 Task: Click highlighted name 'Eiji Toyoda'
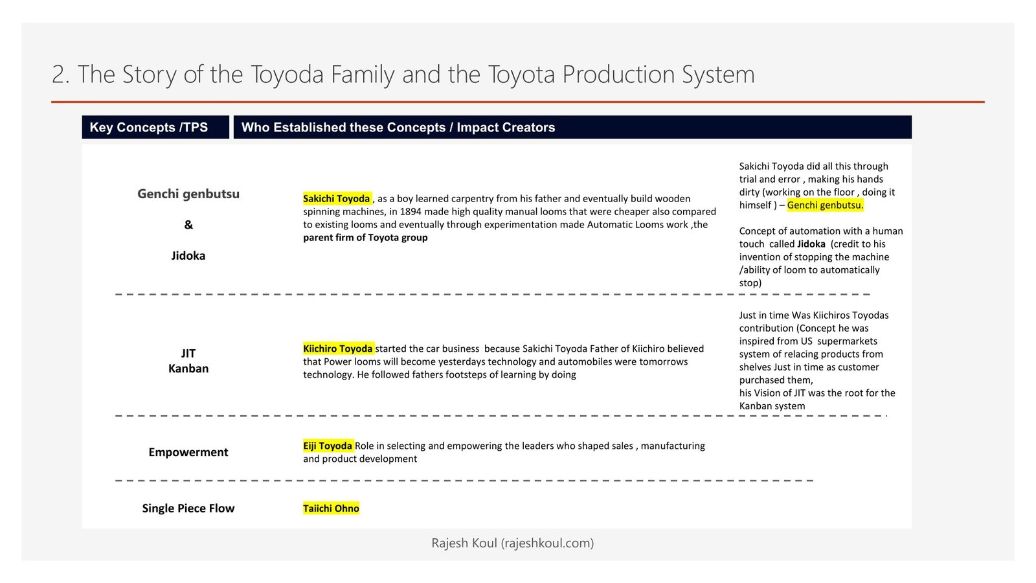pos(328,446)
